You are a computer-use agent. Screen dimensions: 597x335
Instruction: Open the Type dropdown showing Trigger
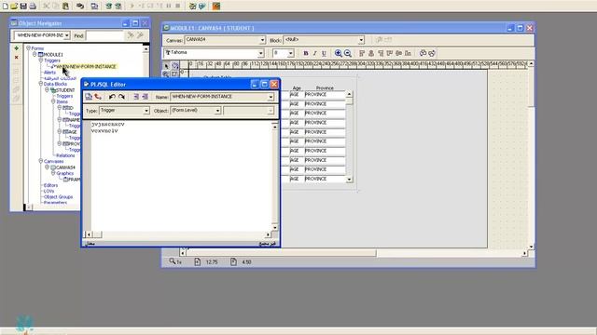click(146, 111)
